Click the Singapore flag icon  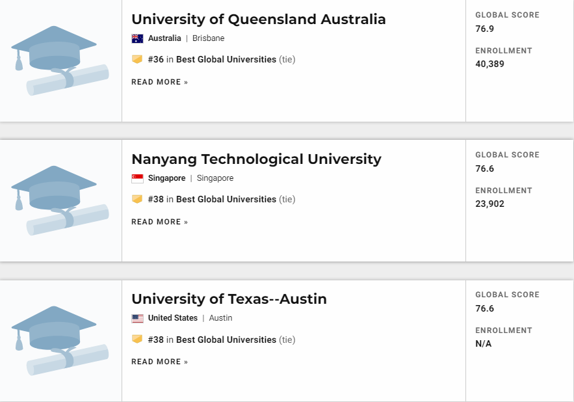pos(137,178)
